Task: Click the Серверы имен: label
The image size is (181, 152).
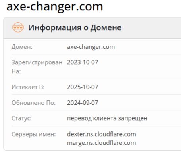Action: click(x=34, y=134)
